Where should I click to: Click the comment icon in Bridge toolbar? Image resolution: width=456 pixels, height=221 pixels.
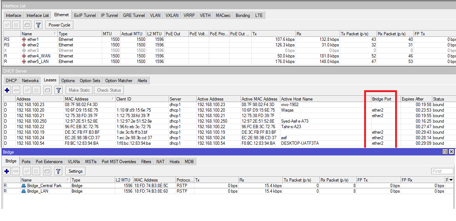point(47,171)
